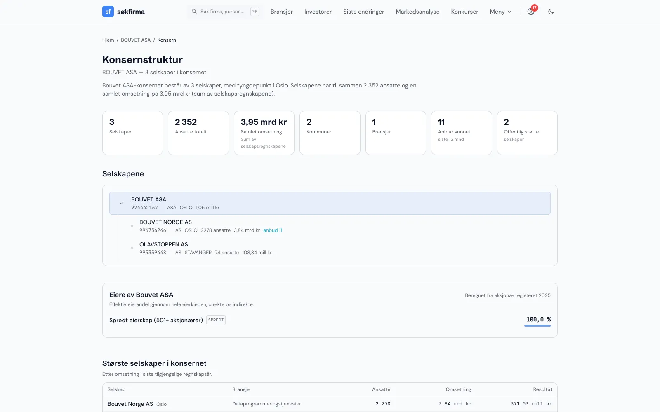660x412 pixels.
Task: Open BOUVET ASA breadcrumb link
Action: coord(136,40)
